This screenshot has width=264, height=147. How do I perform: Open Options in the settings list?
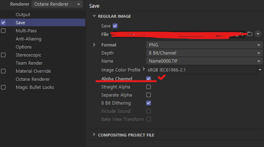pos(23,47)
